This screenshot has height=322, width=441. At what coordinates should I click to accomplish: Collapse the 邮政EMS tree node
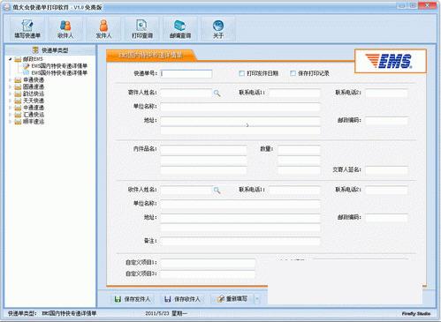[10, 59]
